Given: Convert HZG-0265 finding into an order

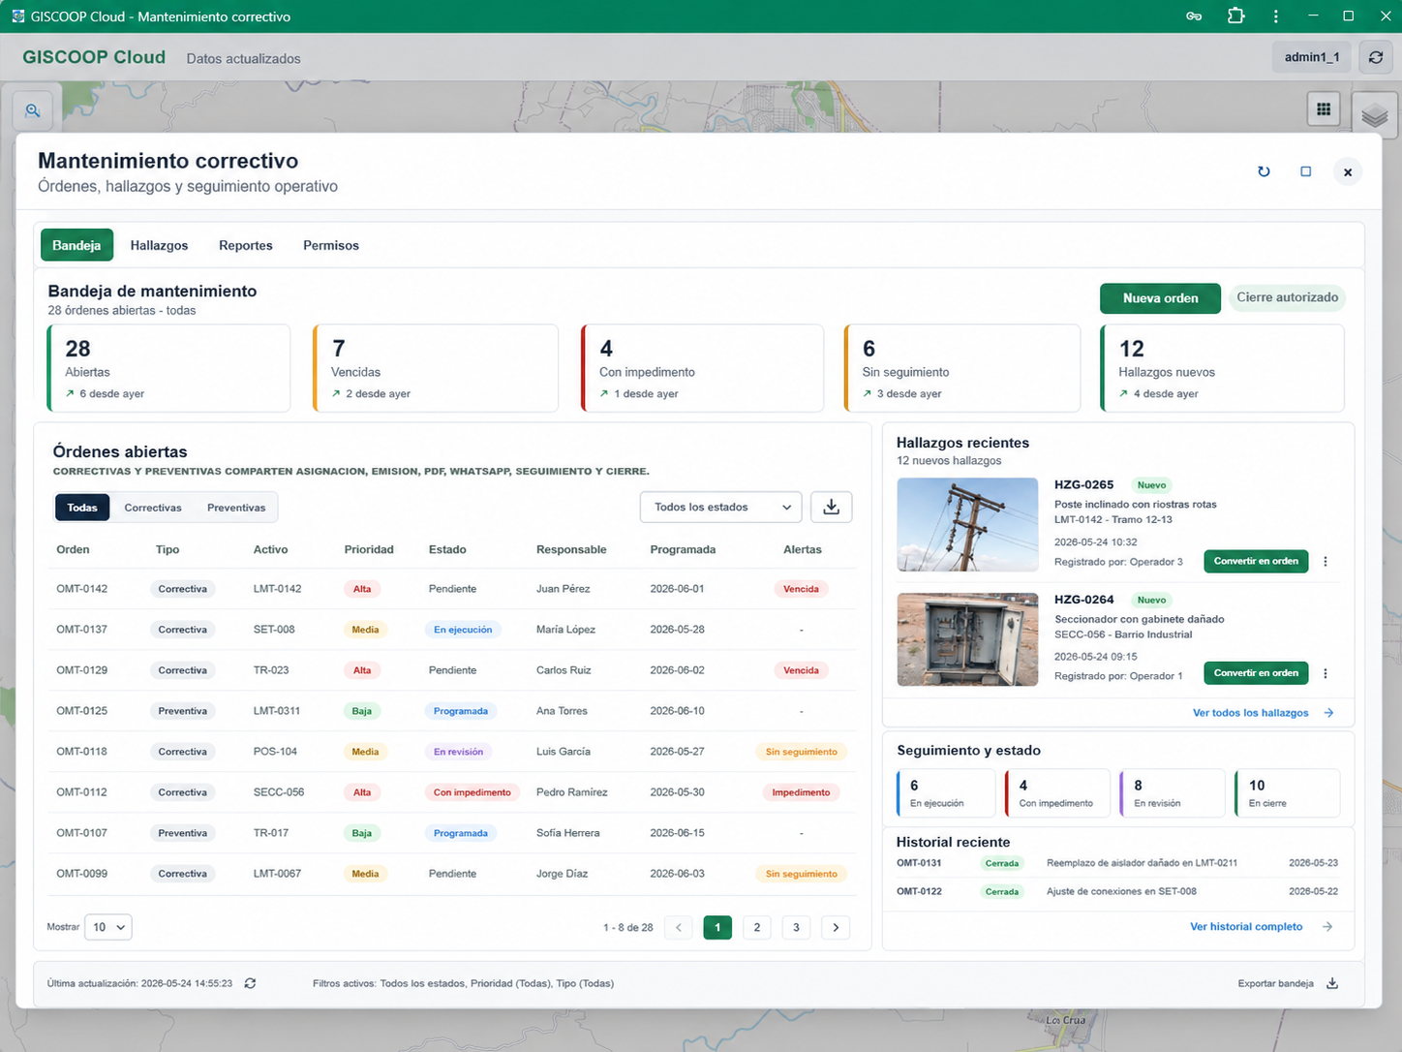Looking at the screenshot, I should pyautogui.click(x=1256, y=561).
